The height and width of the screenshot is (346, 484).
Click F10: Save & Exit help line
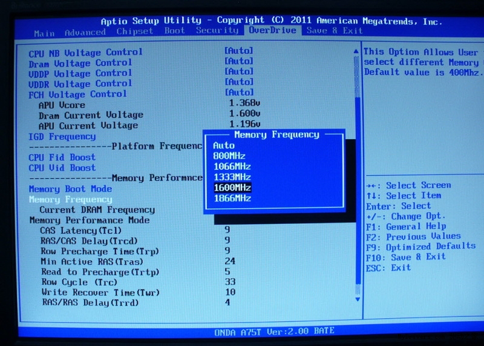[x=406, y=257]
